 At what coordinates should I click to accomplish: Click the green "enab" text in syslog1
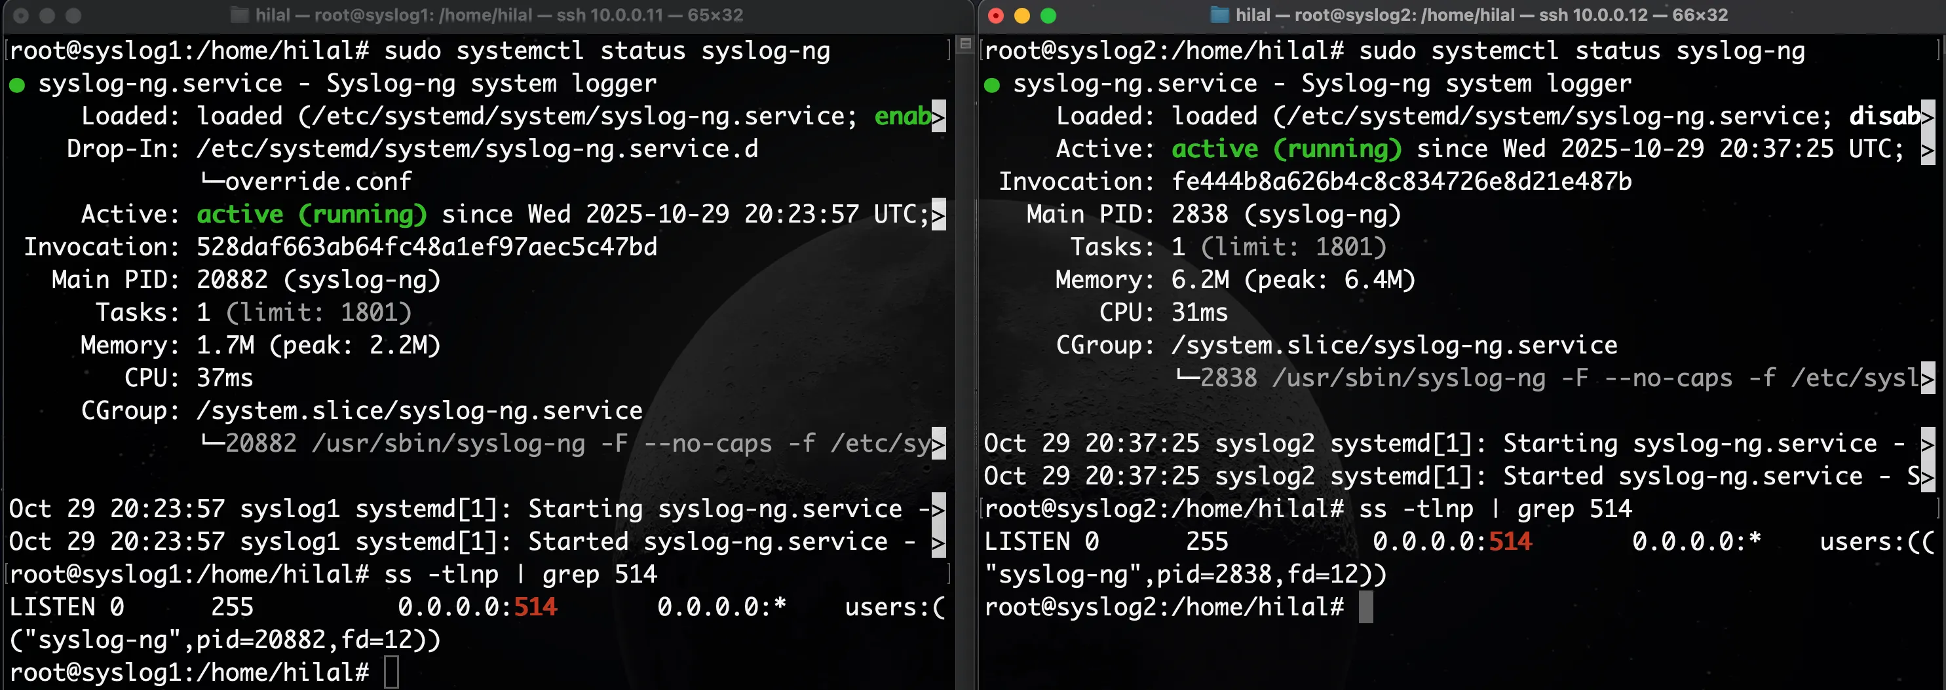902,117
